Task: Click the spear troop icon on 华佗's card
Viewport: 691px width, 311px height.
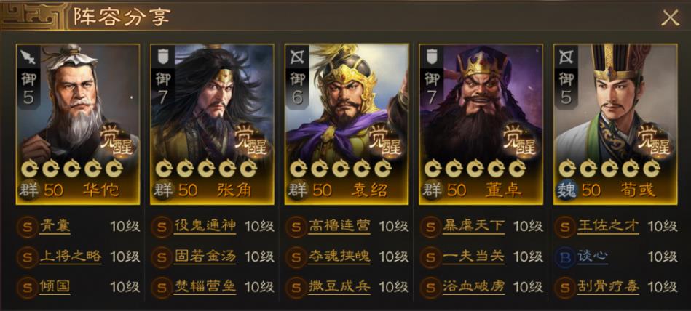Action: tap(28, 55)
